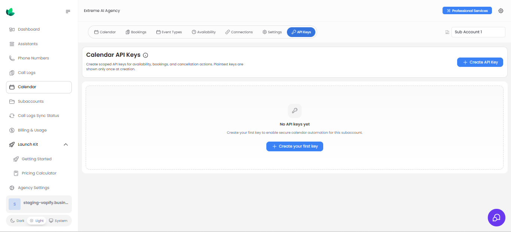Click the Launch Kit rocket icon
The image size is (511, 232).
tap(12, 145)
